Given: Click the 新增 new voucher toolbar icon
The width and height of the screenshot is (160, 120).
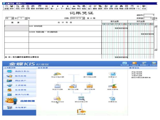Looking at the screenshot, I should point(7,7).
